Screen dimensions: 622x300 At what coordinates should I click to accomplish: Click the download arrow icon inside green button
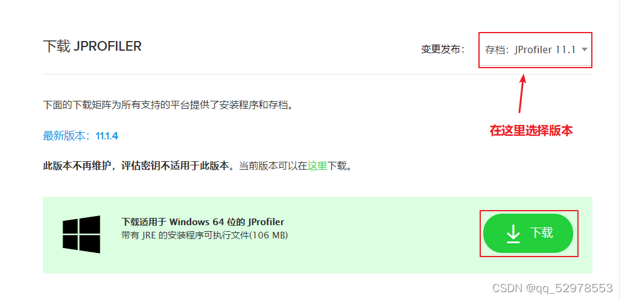click(x=513, y=234)
